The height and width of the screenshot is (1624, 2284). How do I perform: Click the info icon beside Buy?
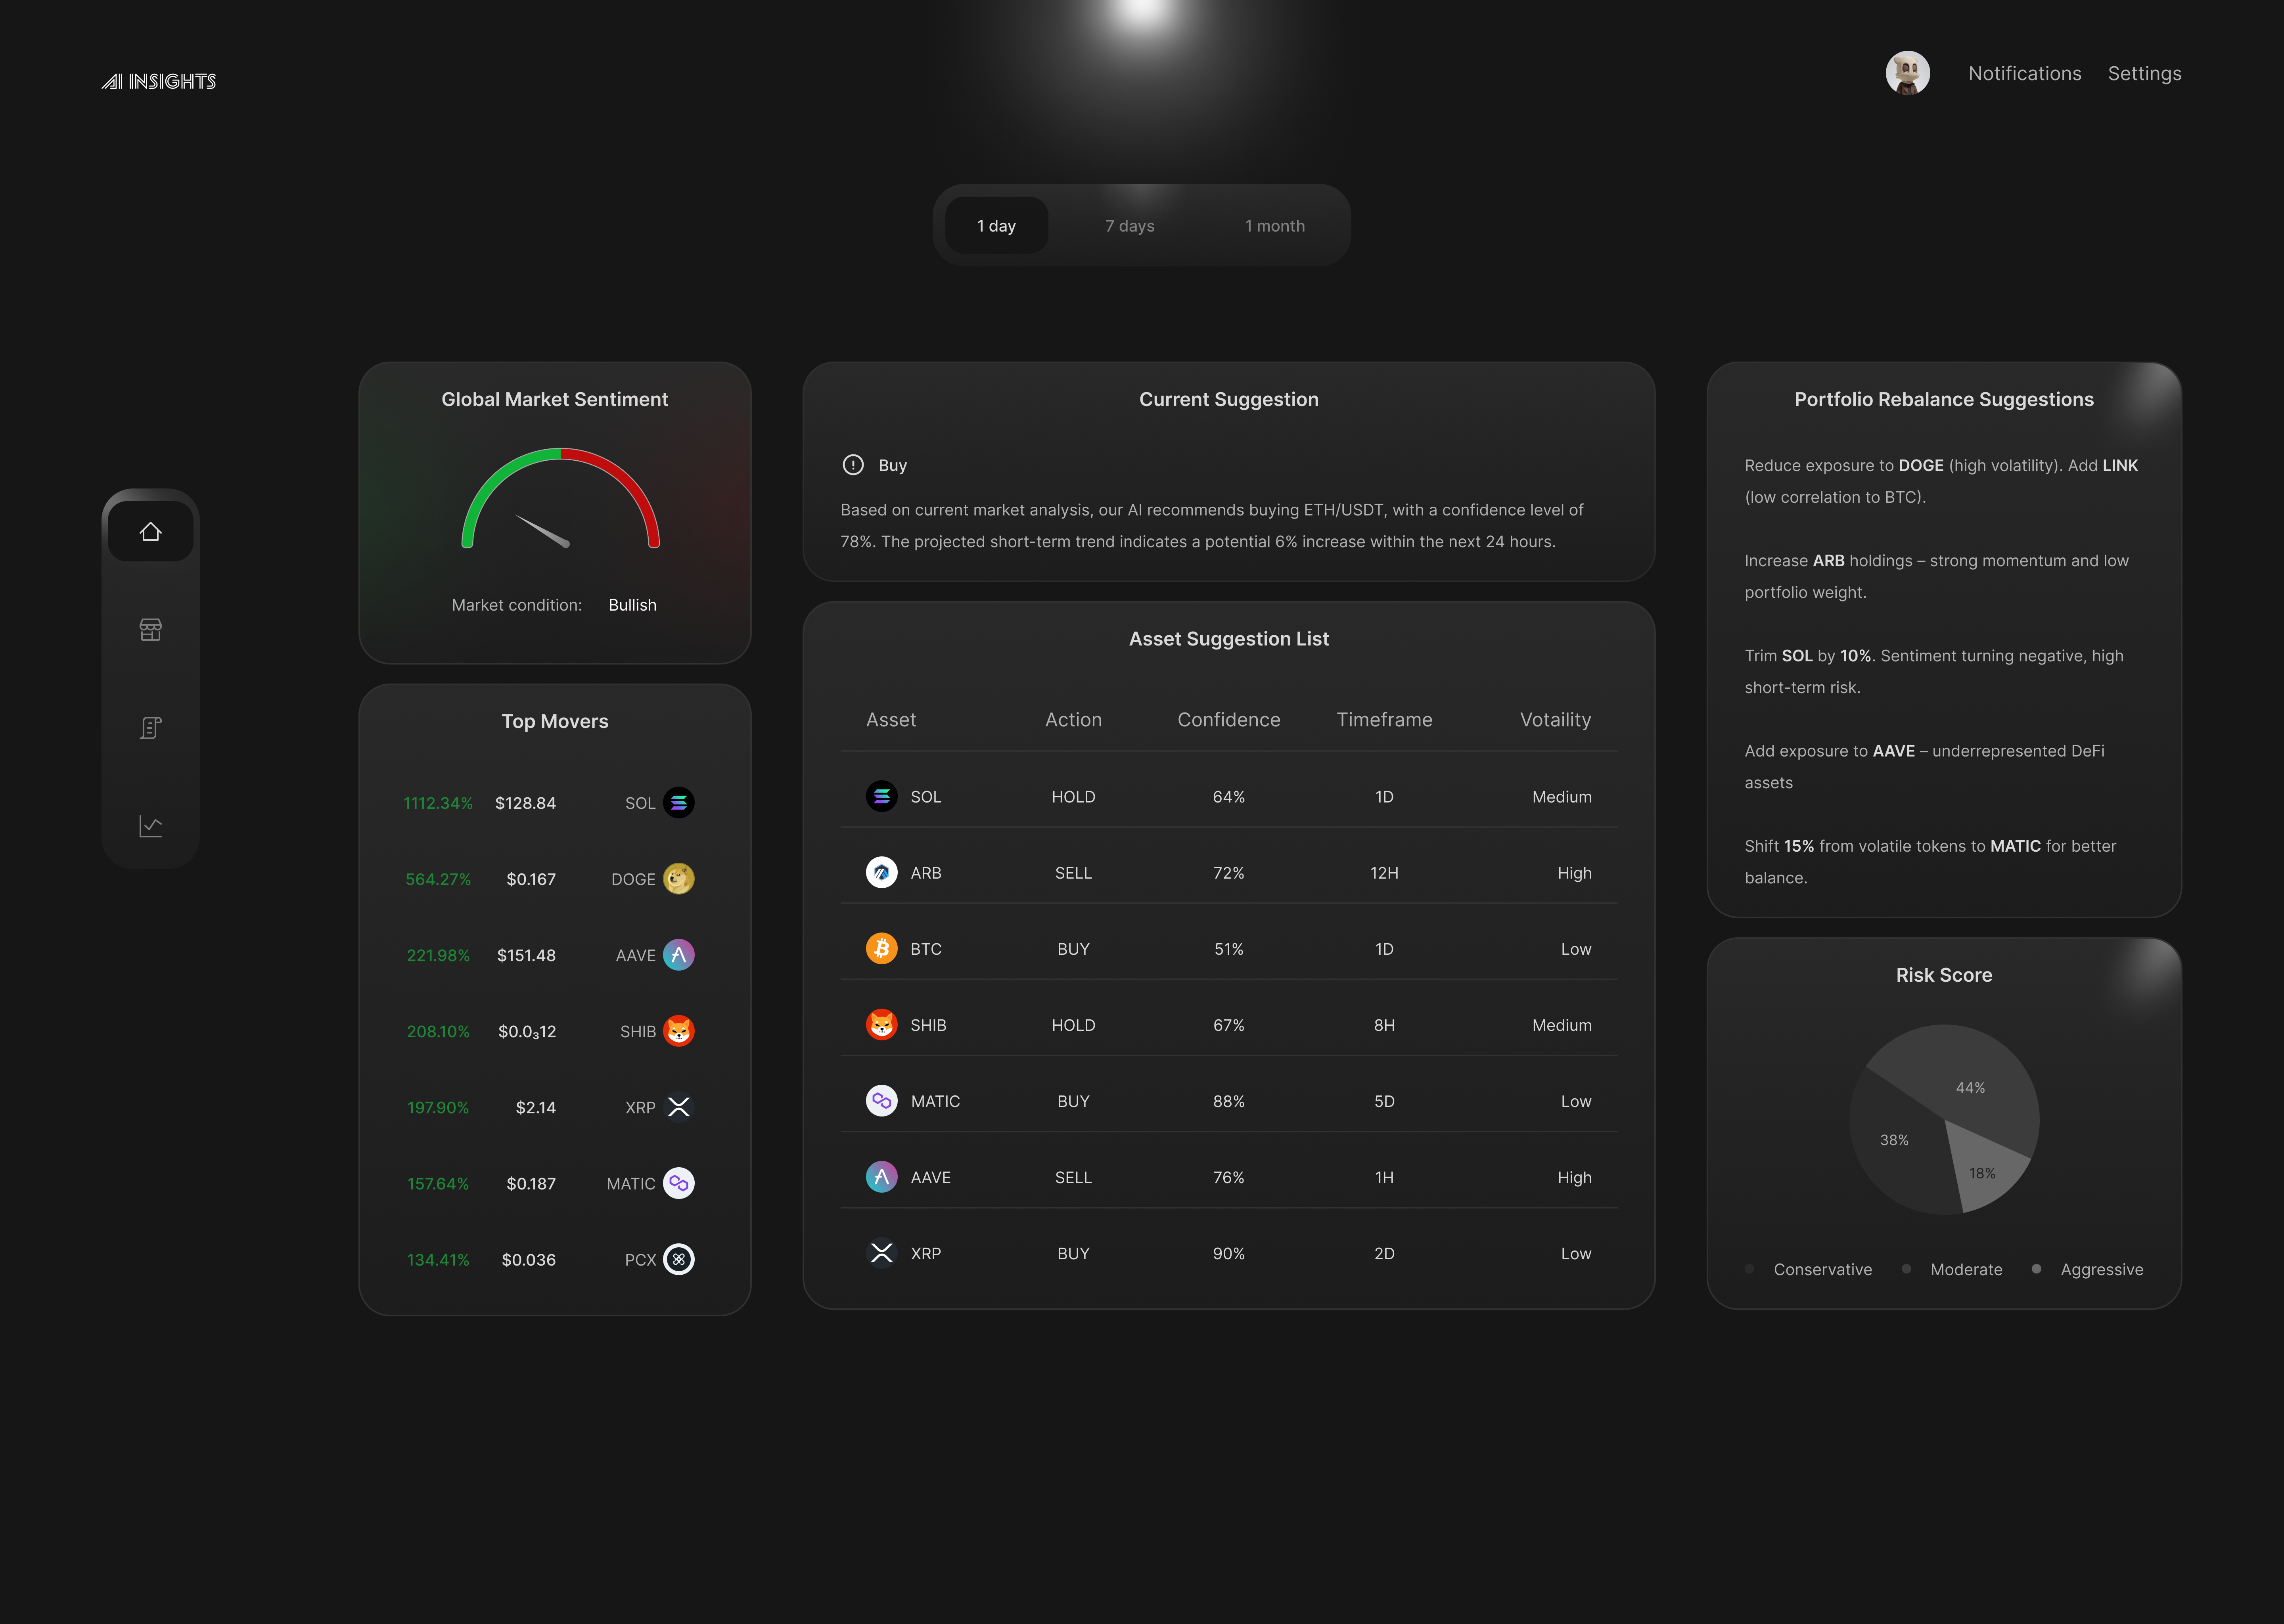[x=853, y=465]
